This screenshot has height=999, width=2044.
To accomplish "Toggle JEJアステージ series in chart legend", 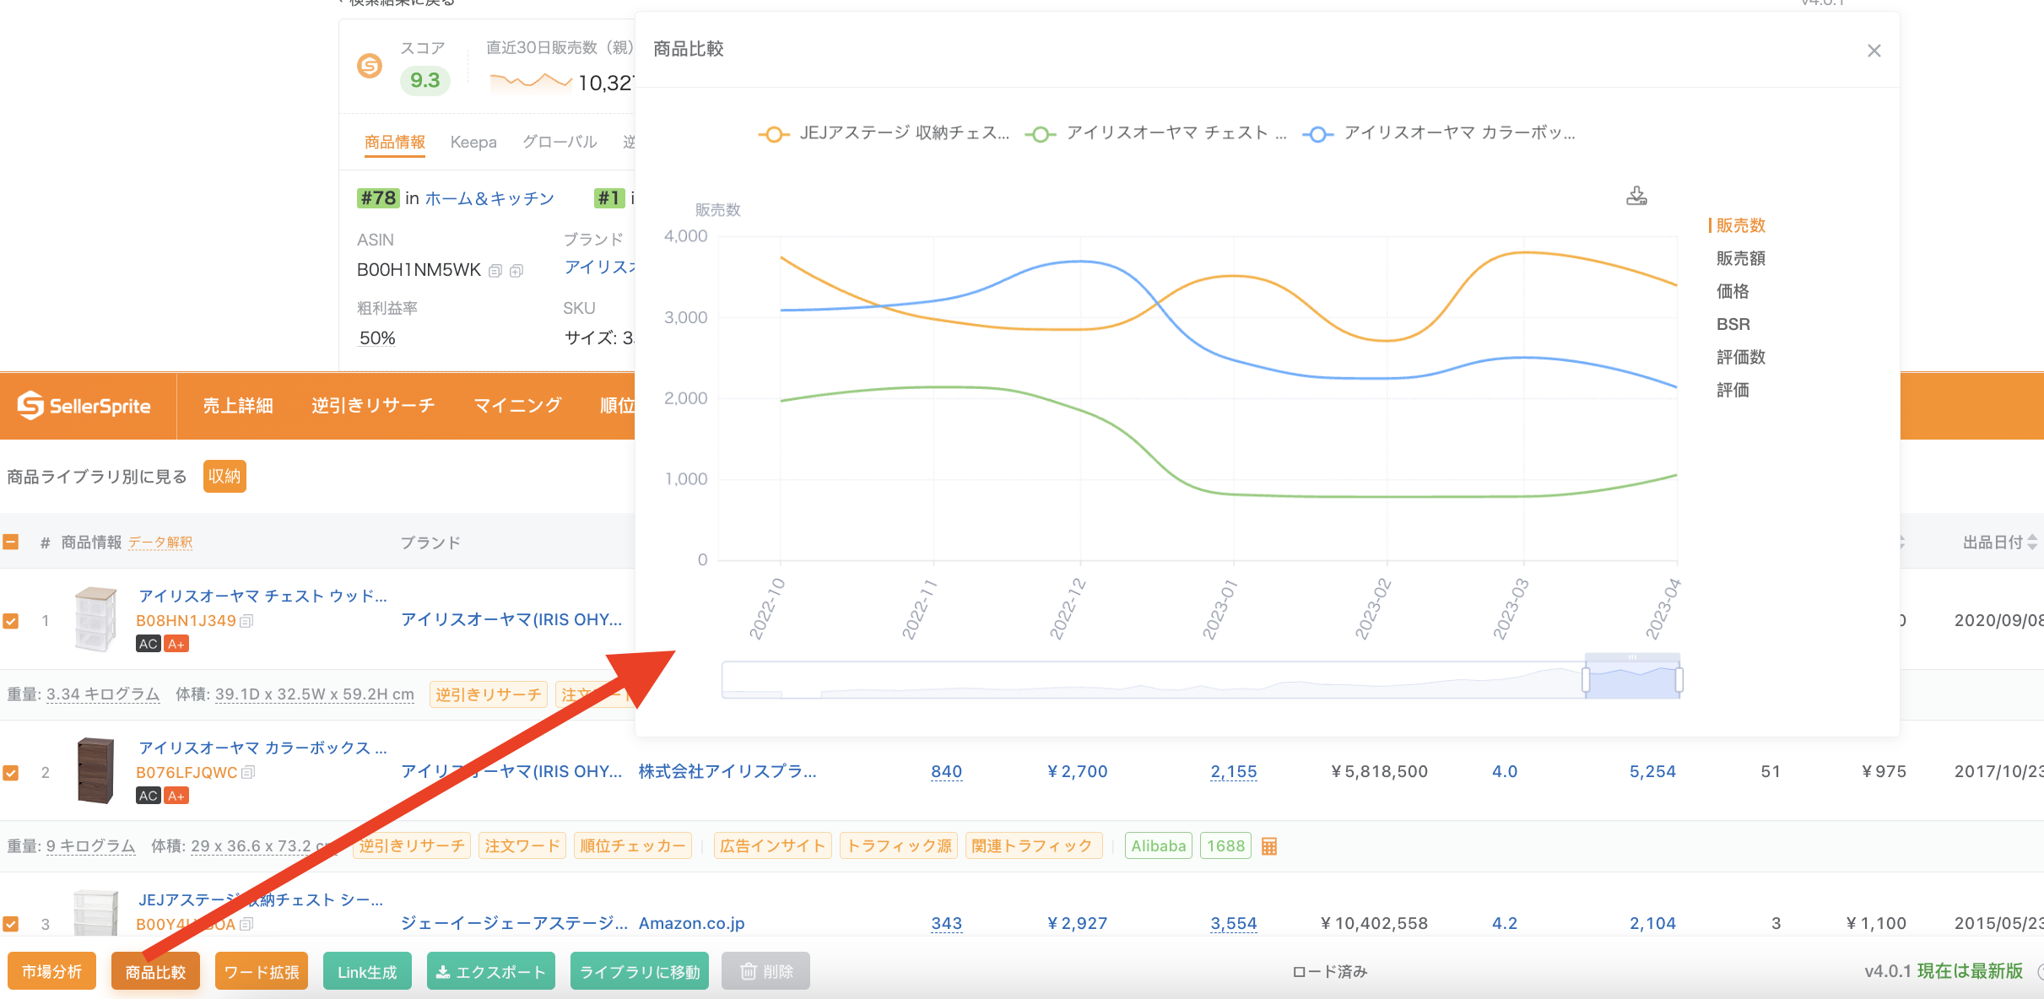I will click(883, 133).
